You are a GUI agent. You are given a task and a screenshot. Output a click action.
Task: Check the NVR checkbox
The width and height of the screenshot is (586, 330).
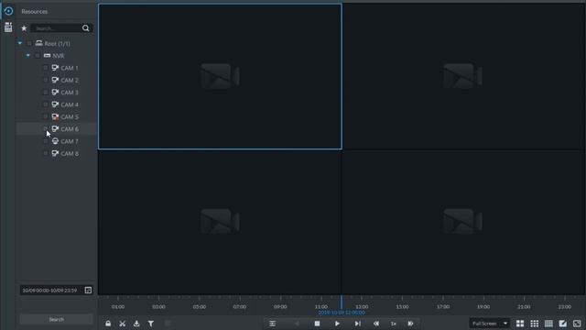pos(38,56)
